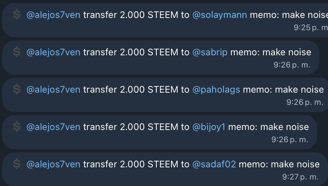Open the @solaymann mention link
The height and width of the screenshot is (186, 328).
(x=220, y=15)
